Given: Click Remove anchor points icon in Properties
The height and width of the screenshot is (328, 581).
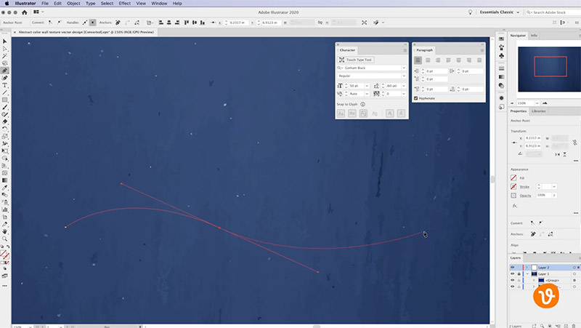Looking at the screenshot, I should point(533,234).
